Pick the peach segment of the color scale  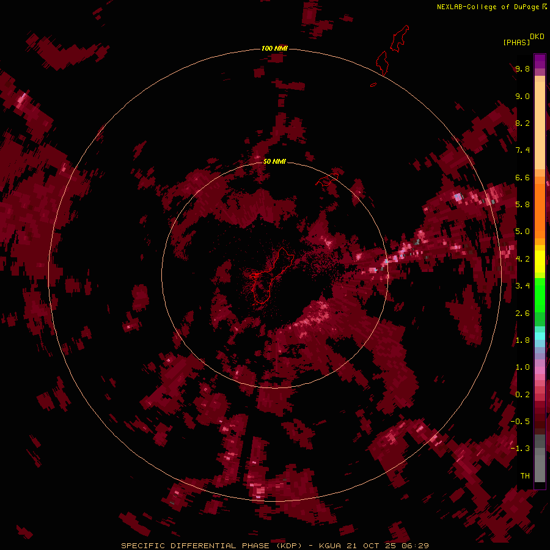[540, 125]
